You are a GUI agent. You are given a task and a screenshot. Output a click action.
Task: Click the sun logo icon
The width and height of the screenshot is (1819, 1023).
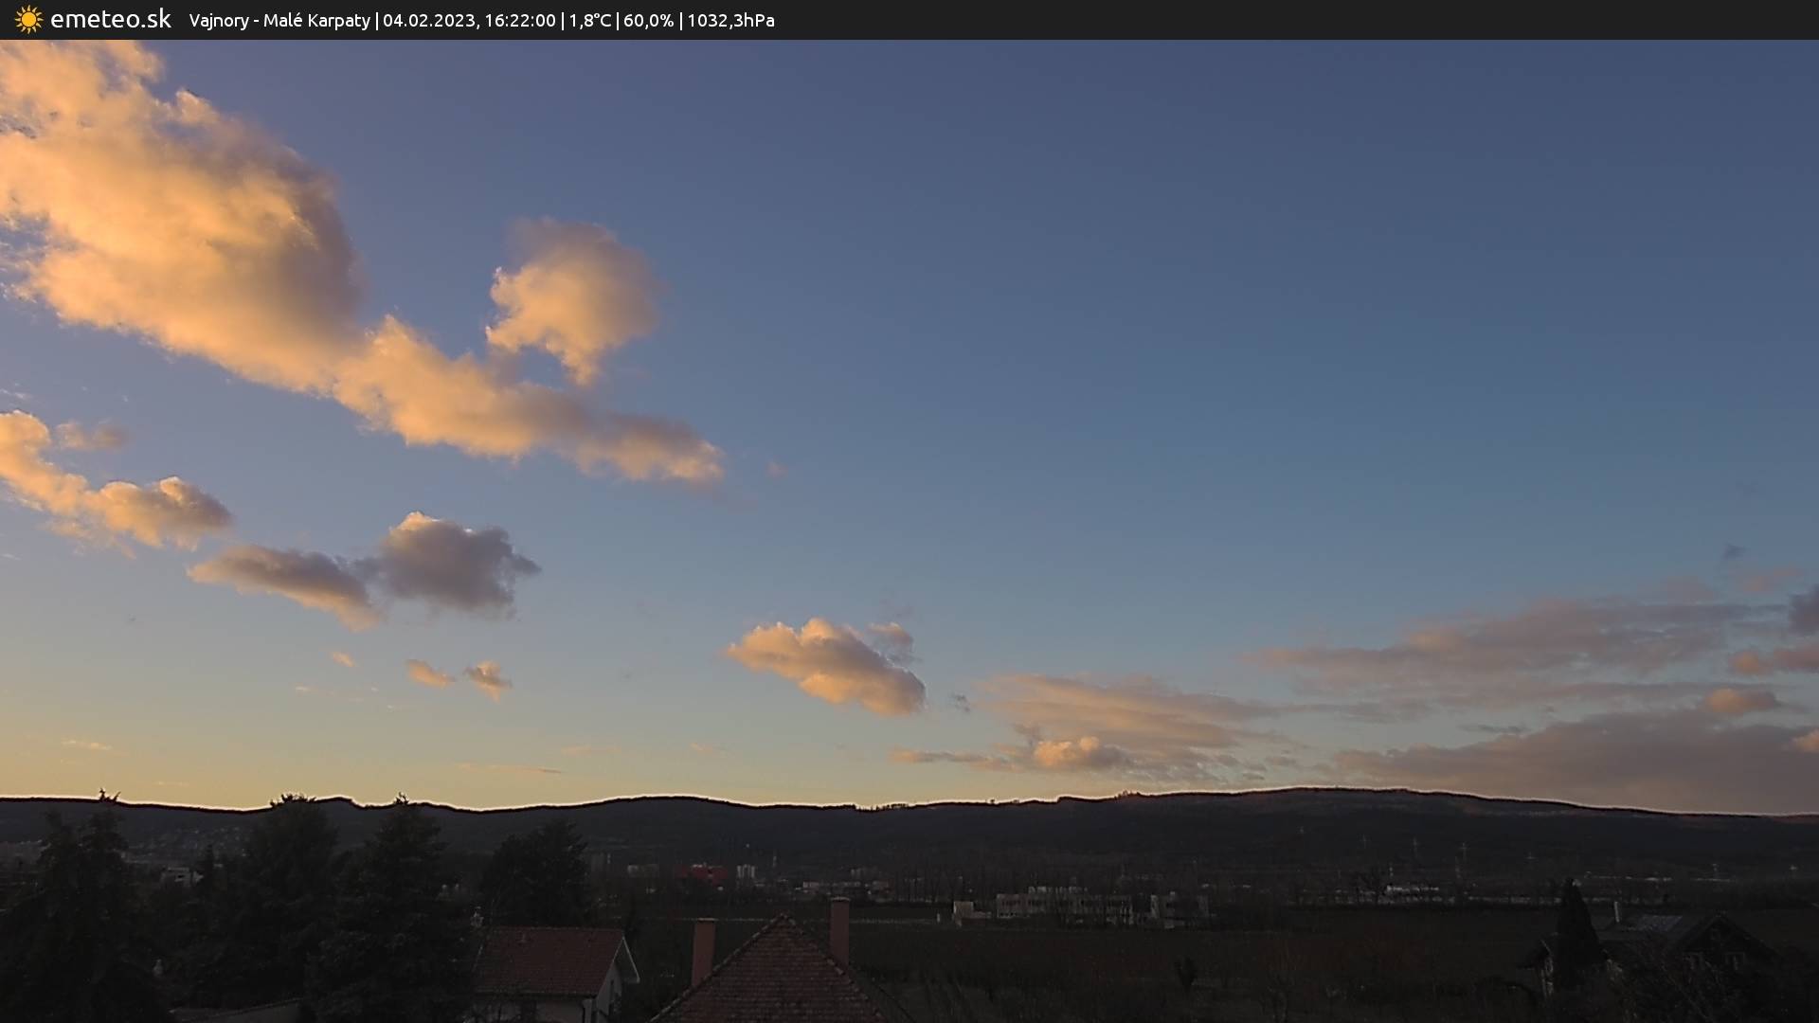(28, 20)
